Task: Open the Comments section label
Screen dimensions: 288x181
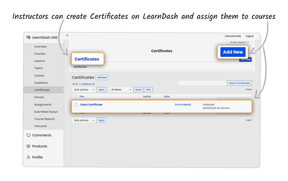Action: (42, 135)
